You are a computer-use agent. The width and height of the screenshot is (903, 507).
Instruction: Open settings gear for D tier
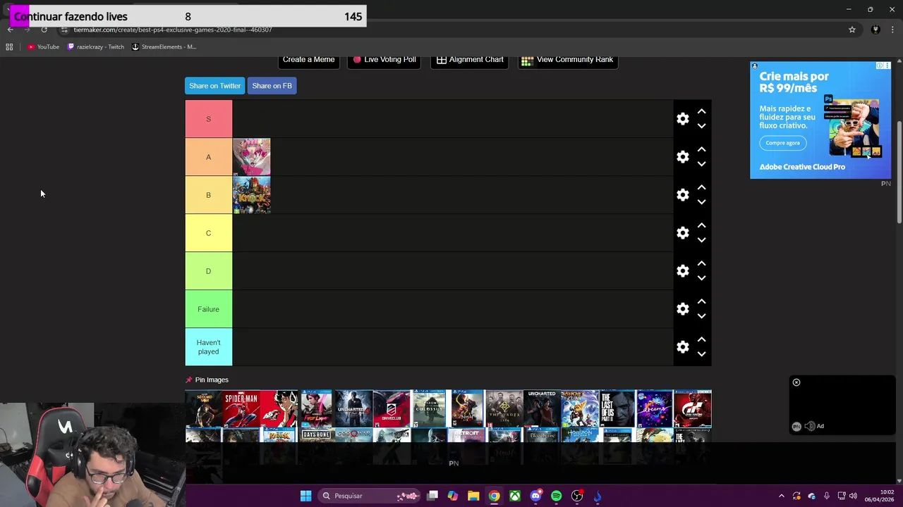(682, 271)
